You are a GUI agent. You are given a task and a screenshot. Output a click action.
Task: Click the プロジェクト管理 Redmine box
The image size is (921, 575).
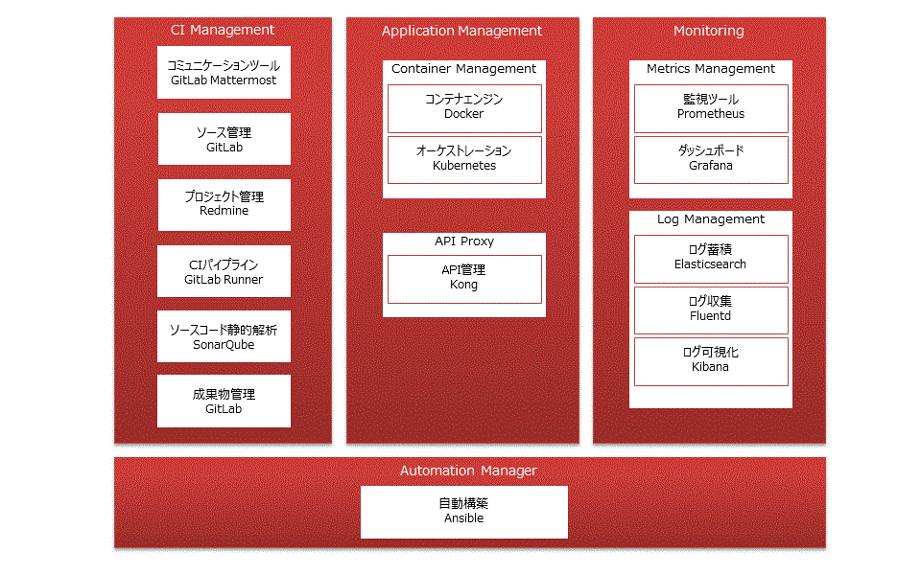[x=224, y=205]
